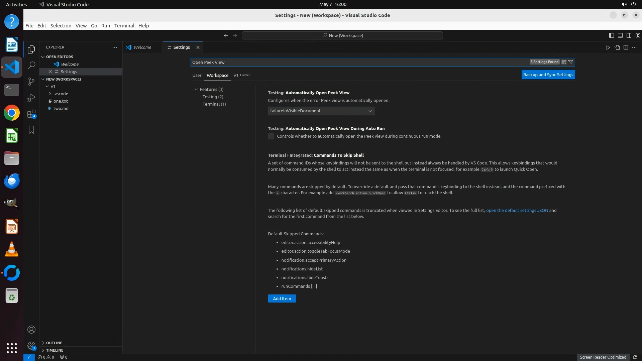
Task: Open the Bookmarks view icon
Action: pos(31,130)
